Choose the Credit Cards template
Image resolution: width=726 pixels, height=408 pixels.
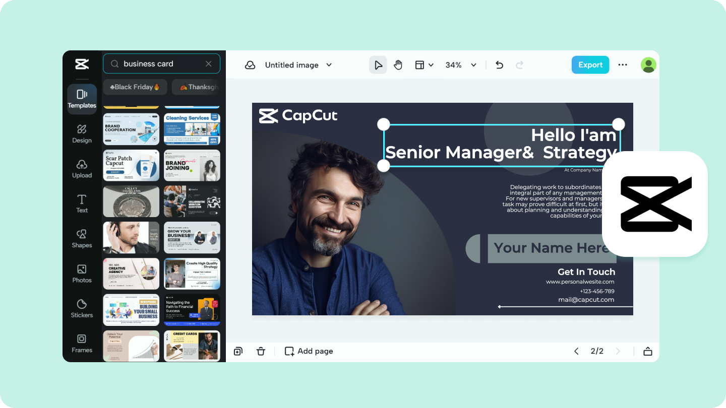tap(192, 346)
